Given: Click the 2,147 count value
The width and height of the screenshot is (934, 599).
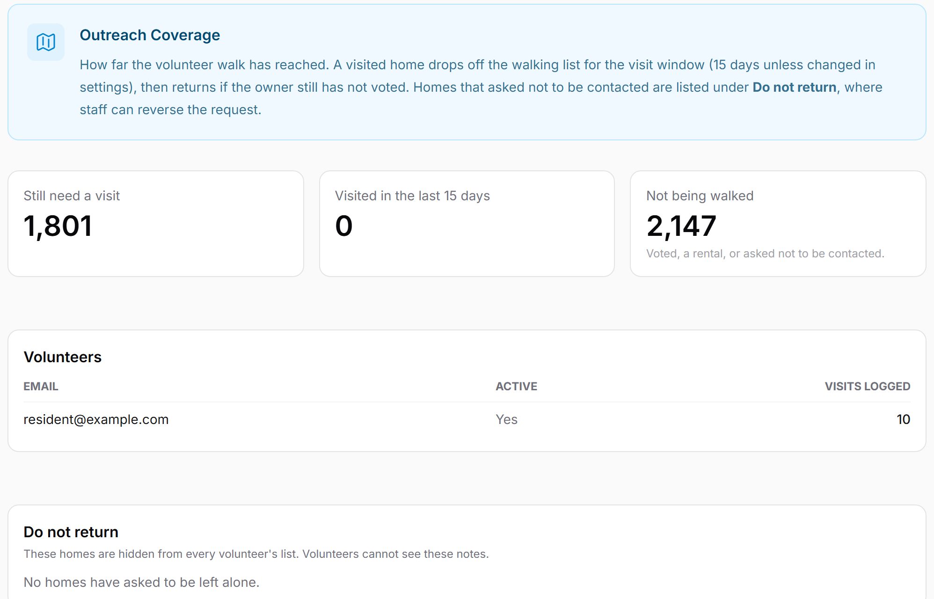Looking at the screenshot, I should pos(681,226).
